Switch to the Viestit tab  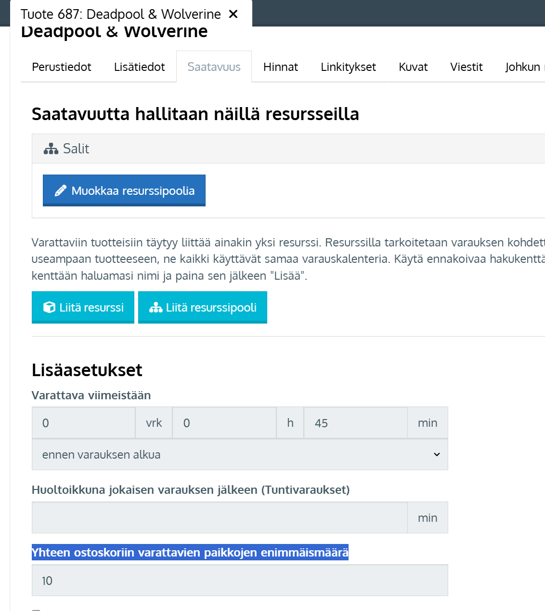(x=466, y=67)
